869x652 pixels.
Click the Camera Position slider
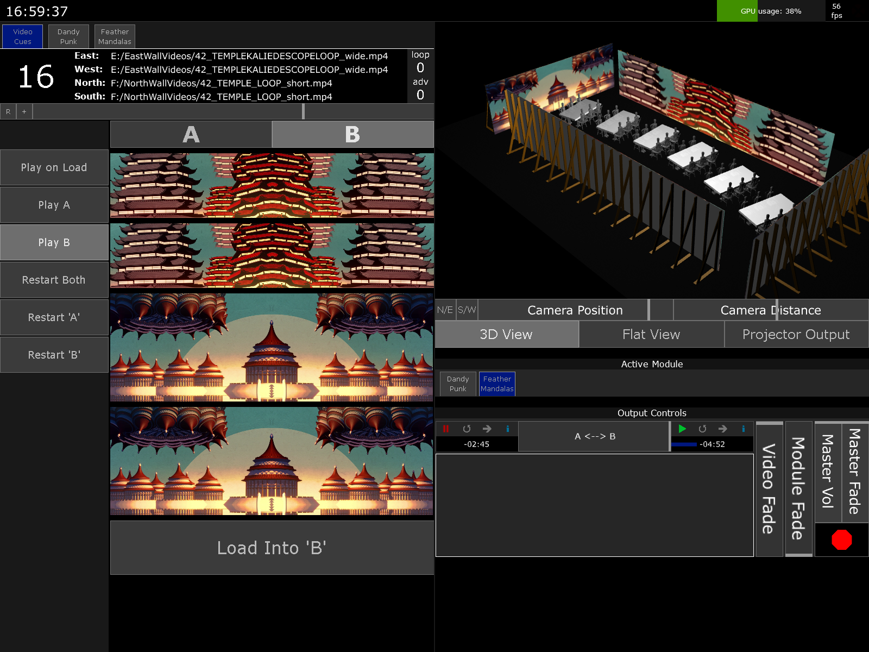click(575, 310)
